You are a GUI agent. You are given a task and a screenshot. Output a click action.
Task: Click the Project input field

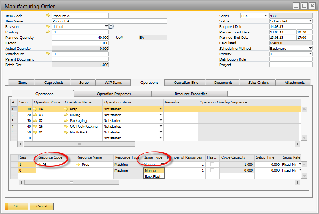[291, 65]
